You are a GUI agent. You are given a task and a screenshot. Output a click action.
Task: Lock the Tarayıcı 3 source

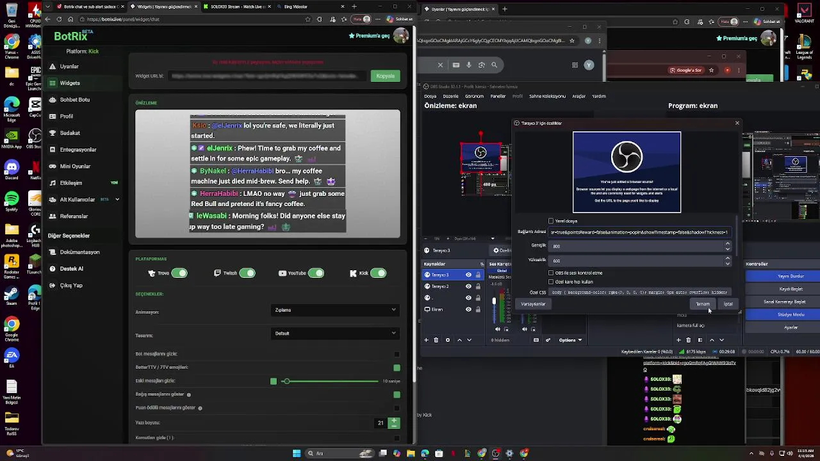click(x=478, y=275)
